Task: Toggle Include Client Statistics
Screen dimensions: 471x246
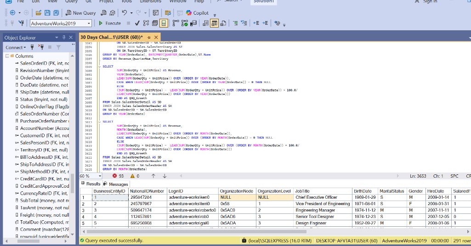Action: (193, 23)
